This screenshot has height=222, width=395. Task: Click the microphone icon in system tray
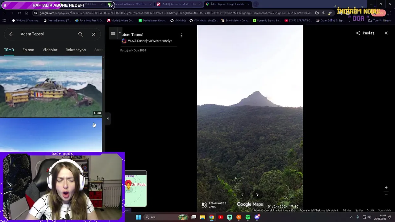pos(358,217)
